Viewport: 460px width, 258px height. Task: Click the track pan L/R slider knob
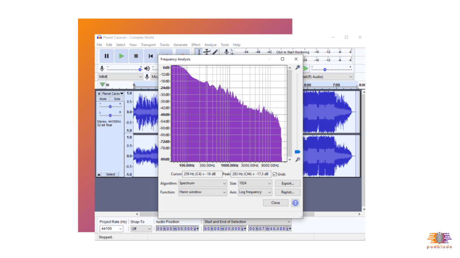(x=111, y=115)
